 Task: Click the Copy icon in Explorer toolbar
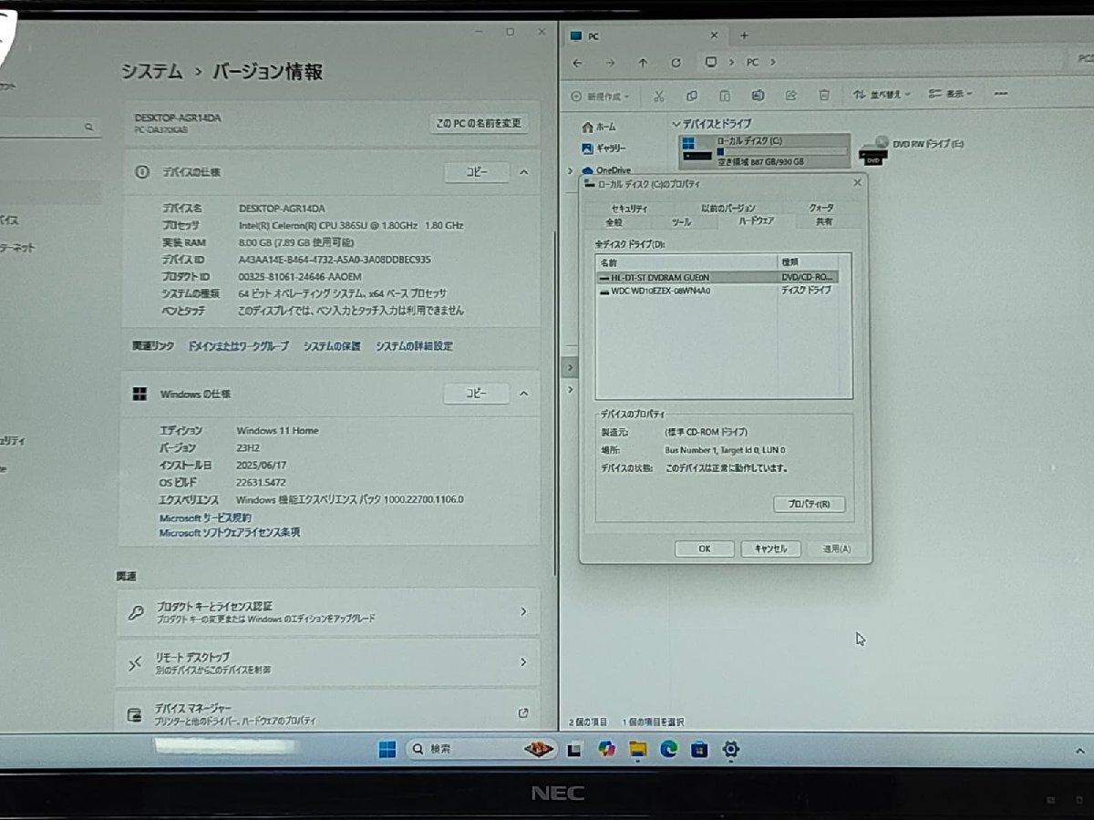click(x=692, y=95)
